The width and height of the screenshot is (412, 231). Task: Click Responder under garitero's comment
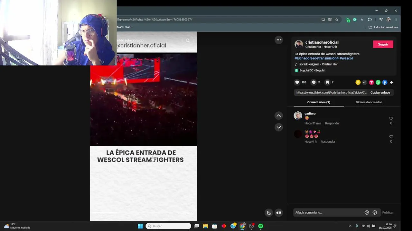click(x=332, y=123)
